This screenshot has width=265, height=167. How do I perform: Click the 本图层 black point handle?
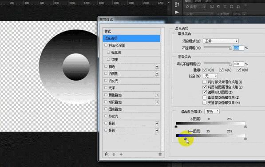176,126
